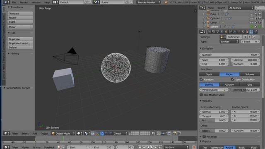Image resolution: width=265 pixels, height=149 pixels.
Task: Select the scale manipulator icon
Action: (110, 133)
